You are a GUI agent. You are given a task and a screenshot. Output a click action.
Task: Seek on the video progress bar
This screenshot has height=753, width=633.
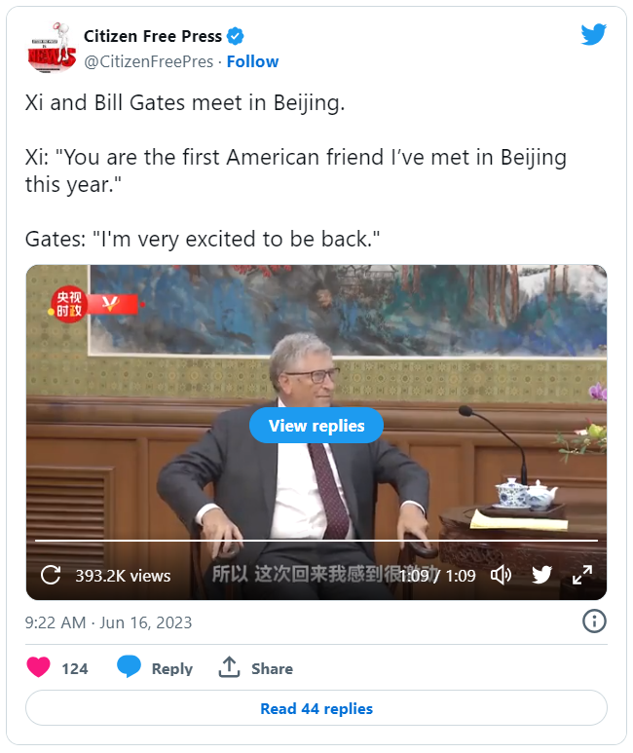pos(316,541)
